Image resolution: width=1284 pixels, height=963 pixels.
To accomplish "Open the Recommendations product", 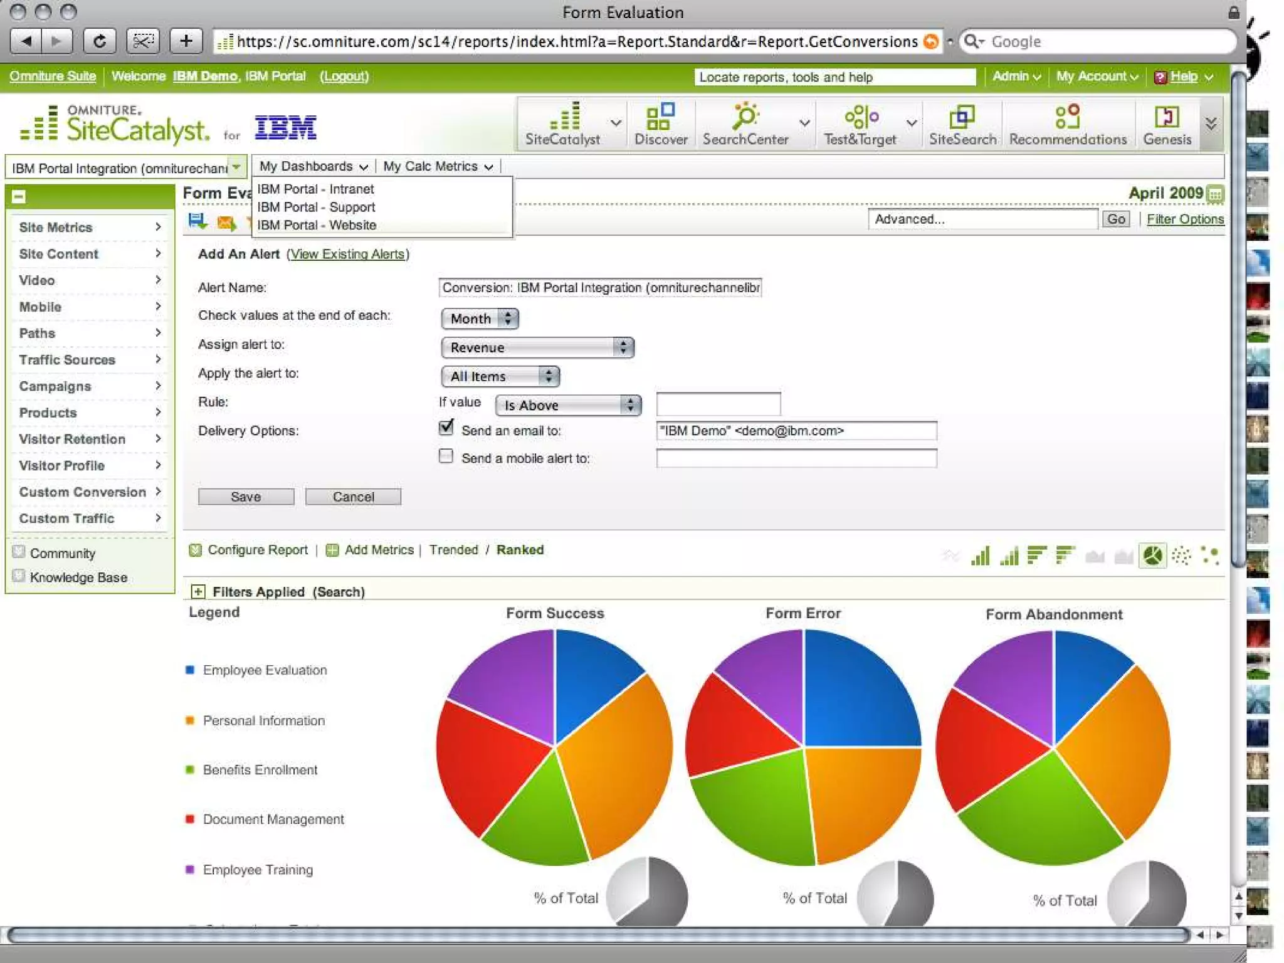I will [x=1068, y=124].
